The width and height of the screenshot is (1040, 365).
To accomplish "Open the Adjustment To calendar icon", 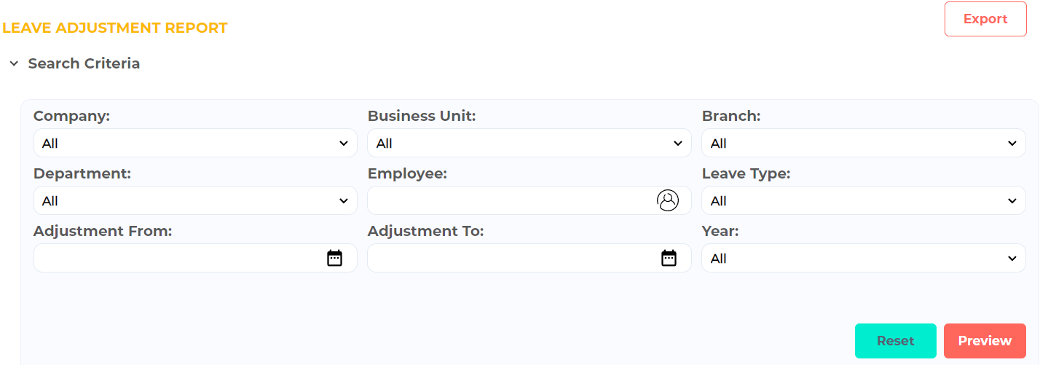I will click(669, 258).
